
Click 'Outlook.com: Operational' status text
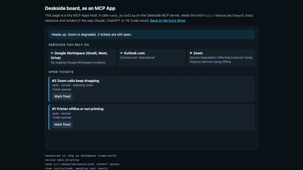137,57
